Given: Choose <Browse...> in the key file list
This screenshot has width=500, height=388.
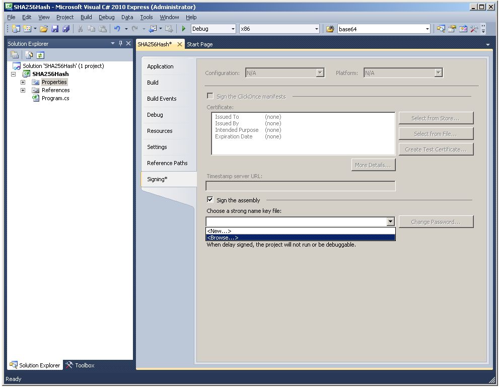Looking at the screenshot, I should 301,238.
